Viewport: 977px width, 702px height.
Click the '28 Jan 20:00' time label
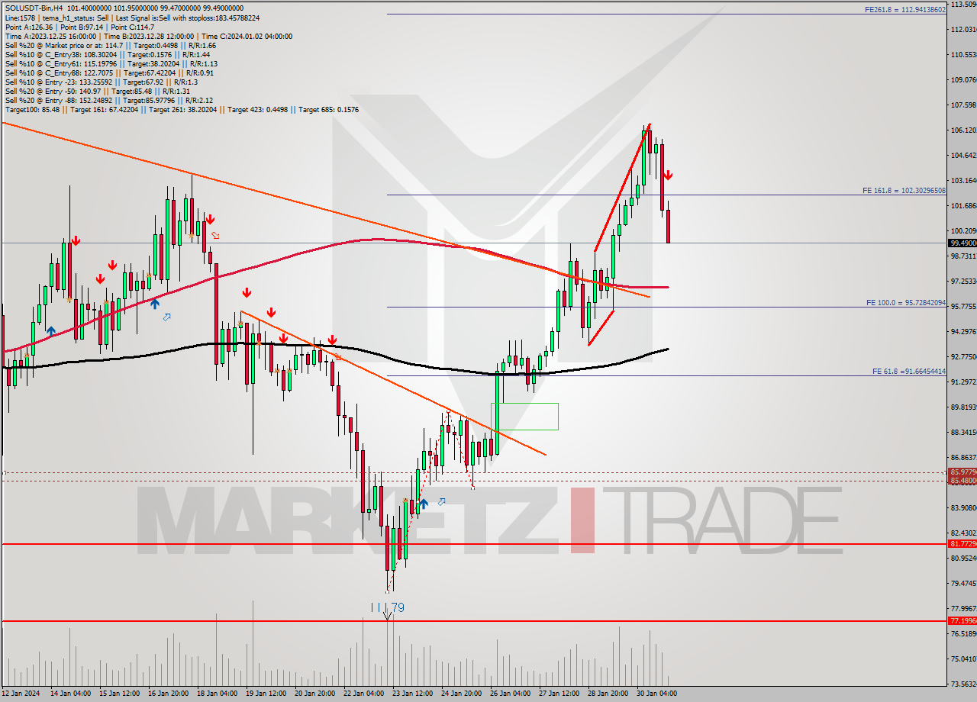point(608,694)
